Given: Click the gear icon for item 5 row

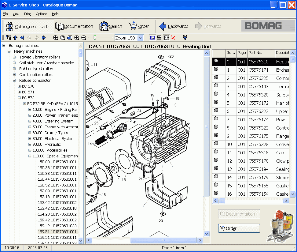Looking at the screenshot, I should point(216,102).
